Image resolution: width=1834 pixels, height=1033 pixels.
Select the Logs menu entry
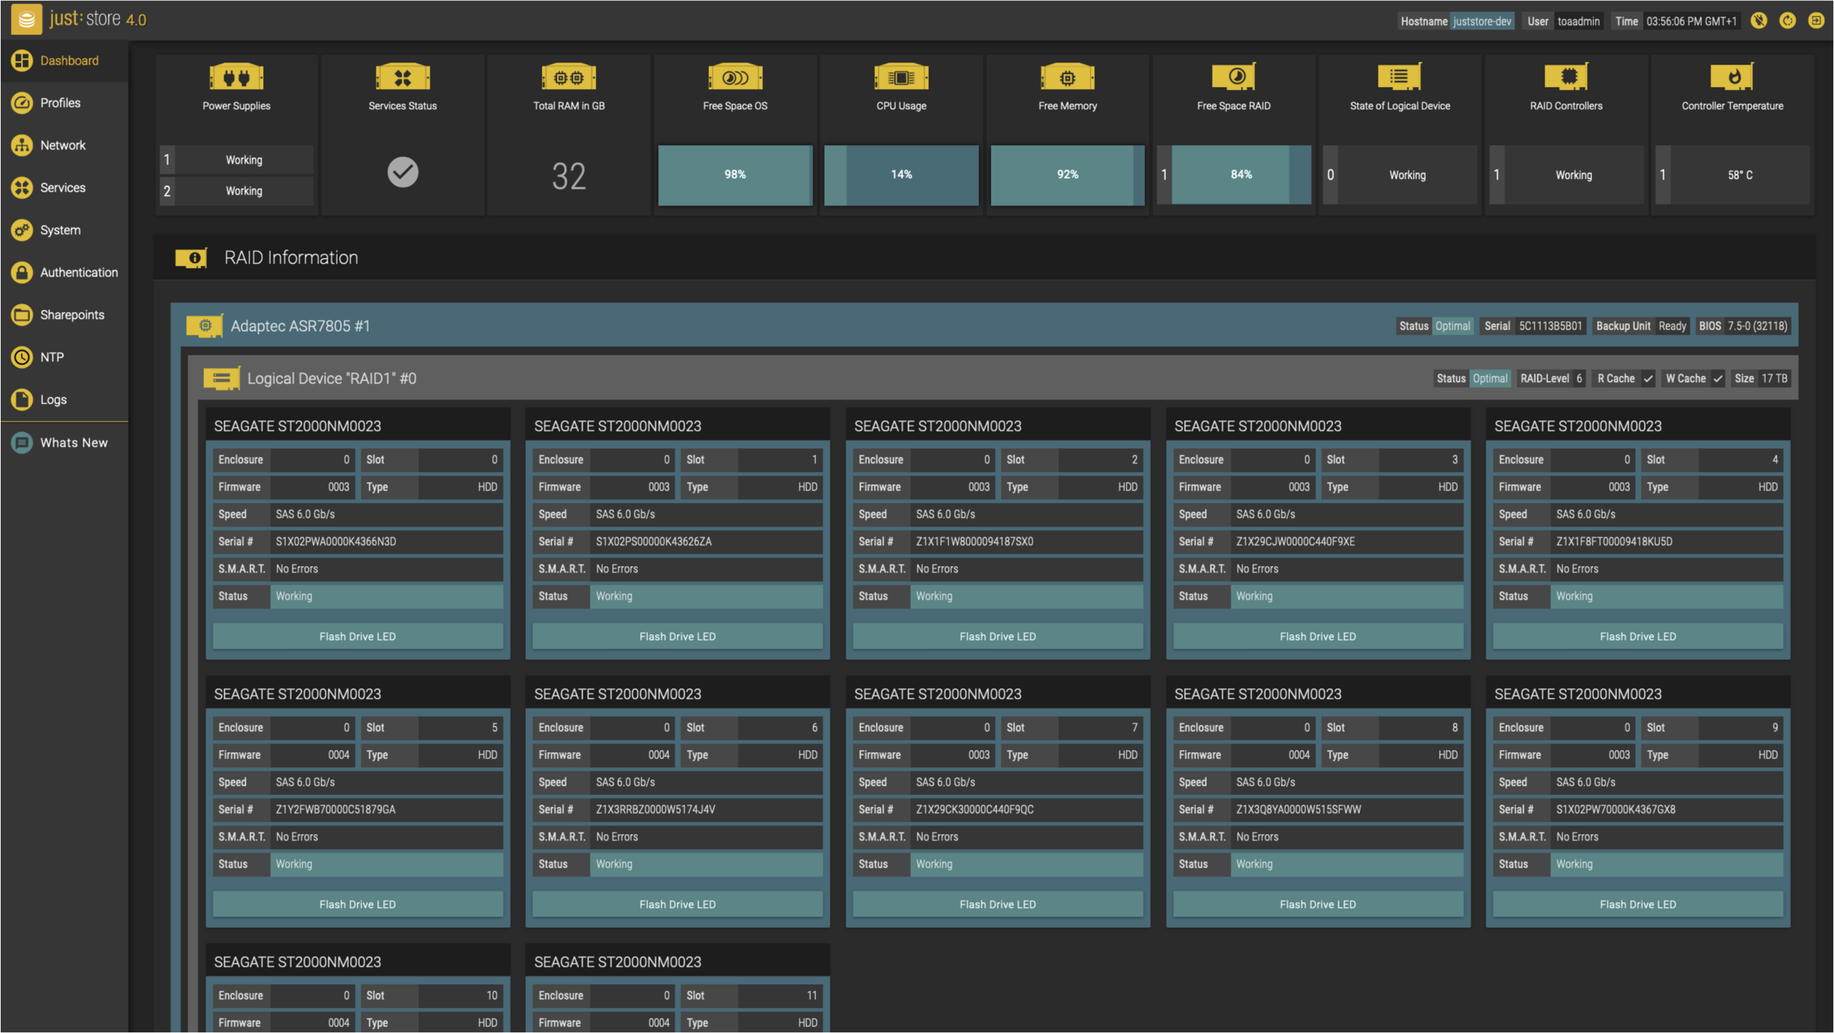(x=64, y=399)
